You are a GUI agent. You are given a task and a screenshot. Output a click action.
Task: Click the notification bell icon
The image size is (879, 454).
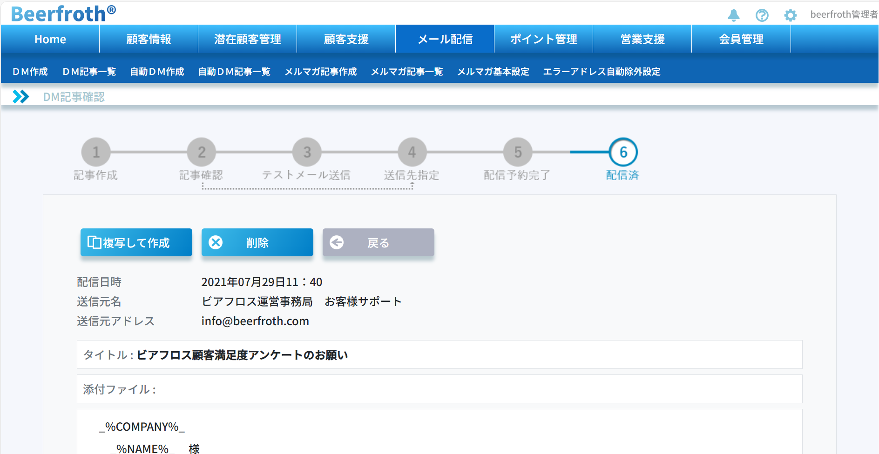(x=734, y=15)
